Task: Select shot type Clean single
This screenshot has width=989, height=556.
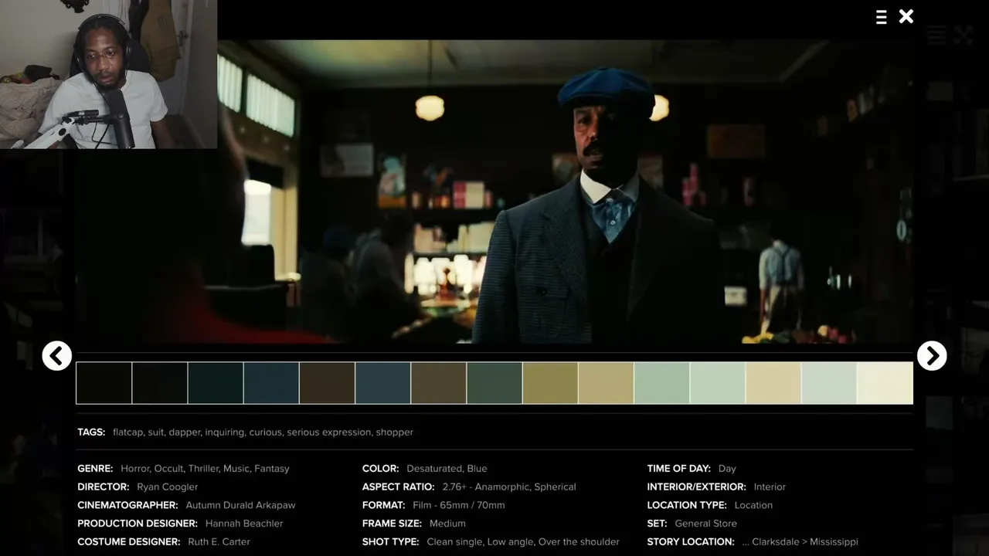Action: [x=454, y=542]
